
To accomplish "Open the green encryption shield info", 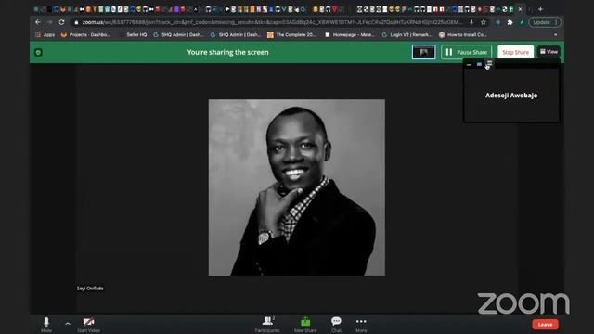I will 38,52.
